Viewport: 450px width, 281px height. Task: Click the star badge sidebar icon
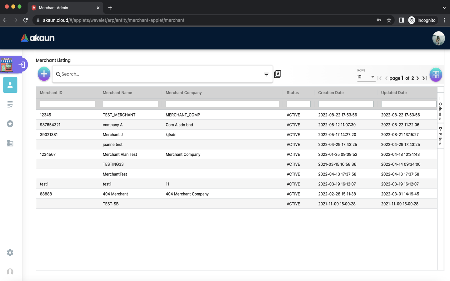(x=10, y=124)
